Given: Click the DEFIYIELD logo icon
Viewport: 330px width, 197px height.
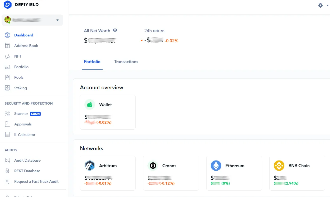Looking at the screenshot, I should click(x=8, y=5).
